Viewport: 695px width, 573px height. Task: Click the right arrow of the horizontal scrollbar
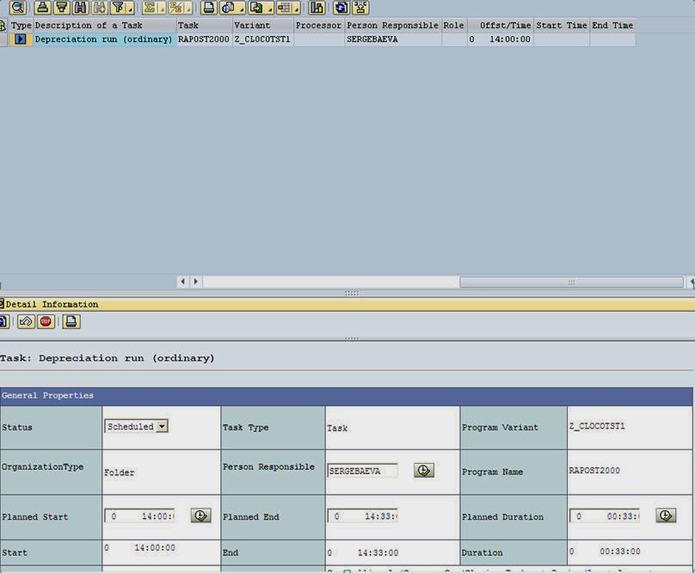pos(195,281)
